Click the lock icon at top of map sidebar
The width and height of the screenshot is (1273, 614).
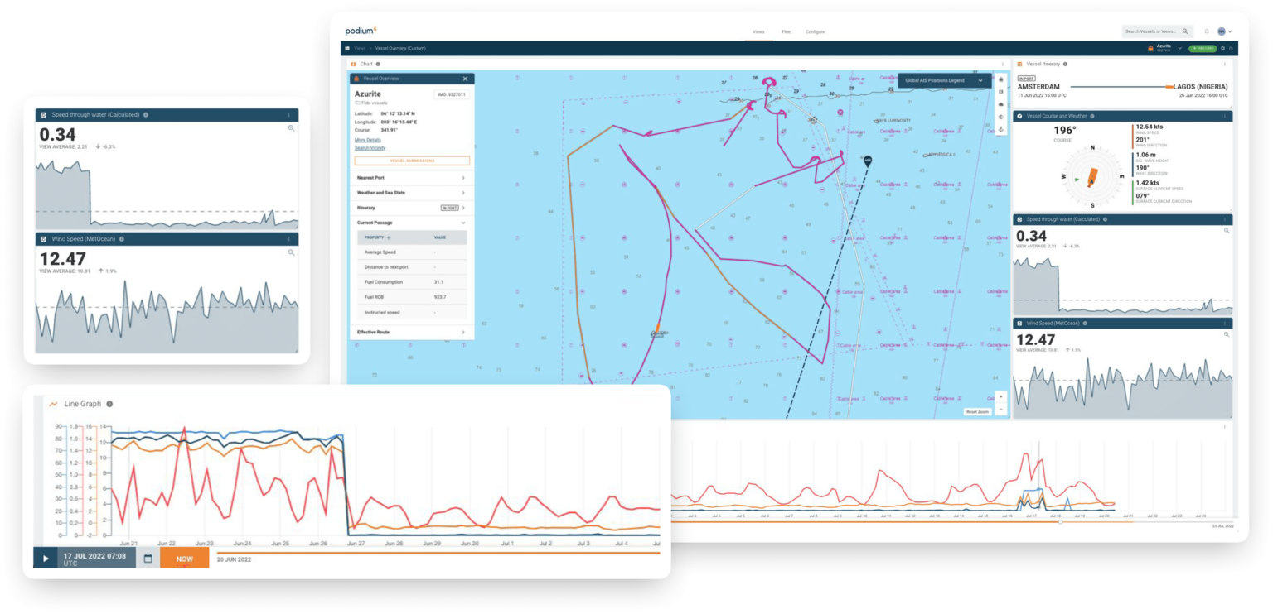point(1000,79)
